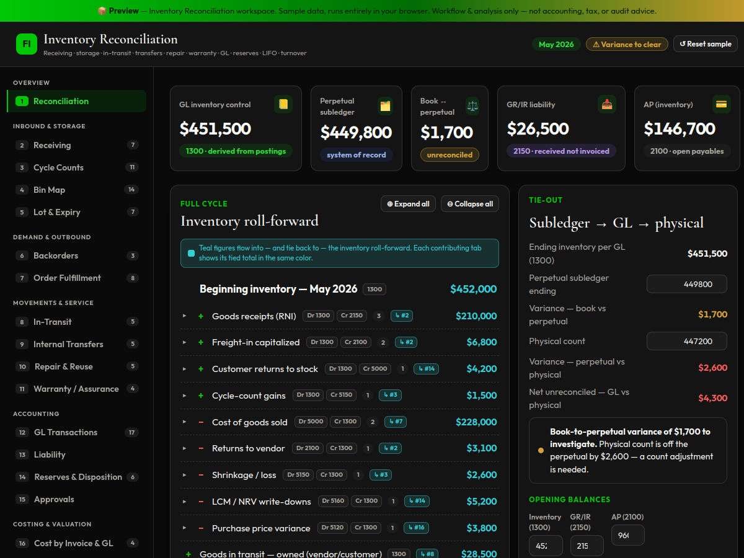Click the FI app logo icon
Viewport: 744px width, 558px height.
(27, 44)
